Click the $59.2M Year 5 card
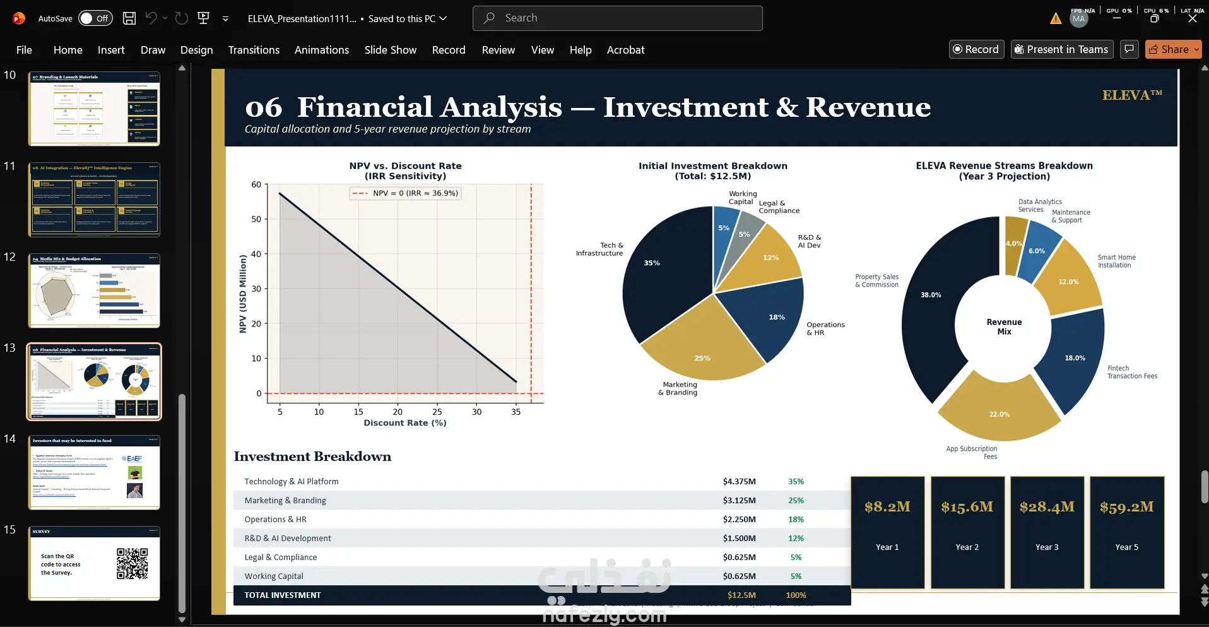Screen dimensions: 1209x627 (x=1127, y=532)
